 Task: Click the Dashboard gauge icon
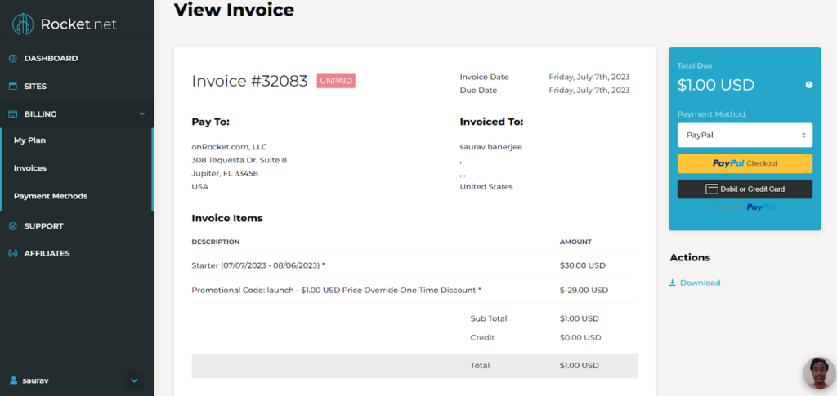(13, 59)
